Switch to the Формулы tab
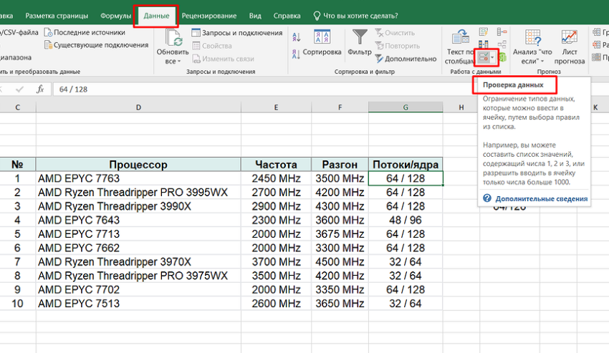The image size is (609, 353). (115, 15)
